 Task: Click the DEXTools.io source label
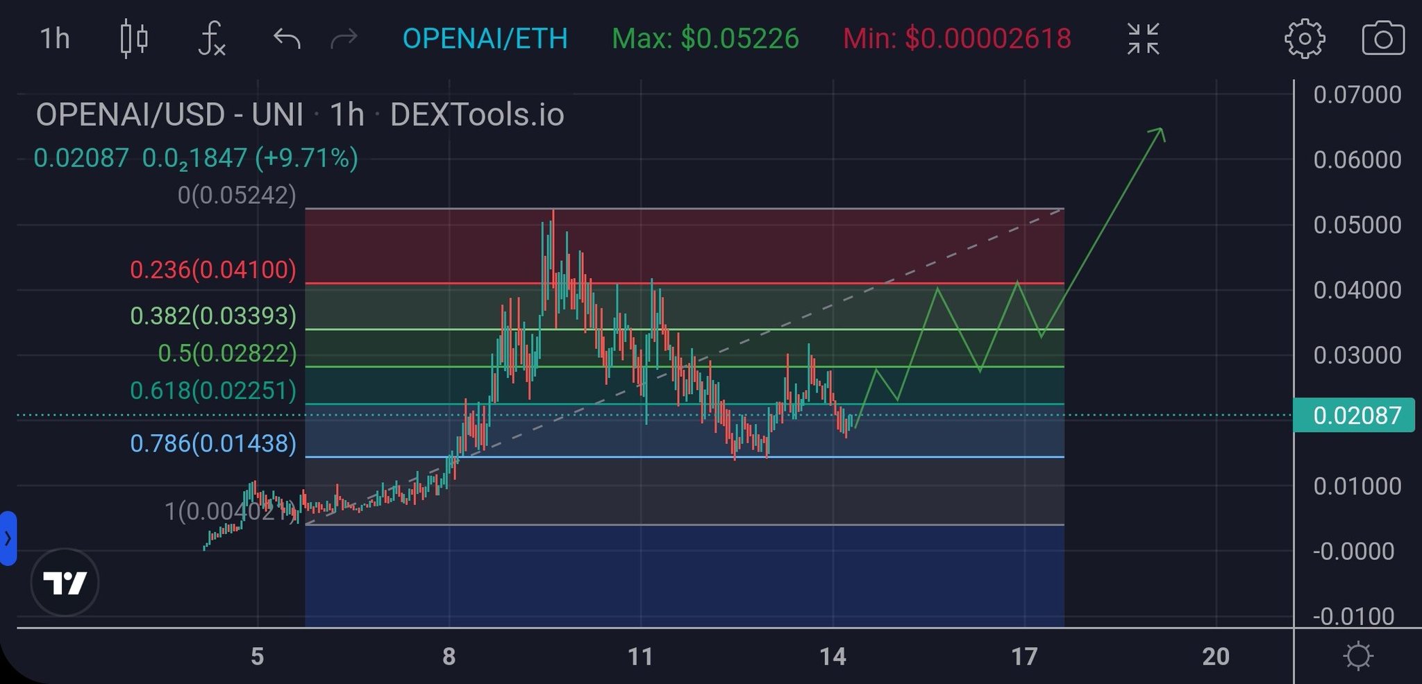click(477, 114)
